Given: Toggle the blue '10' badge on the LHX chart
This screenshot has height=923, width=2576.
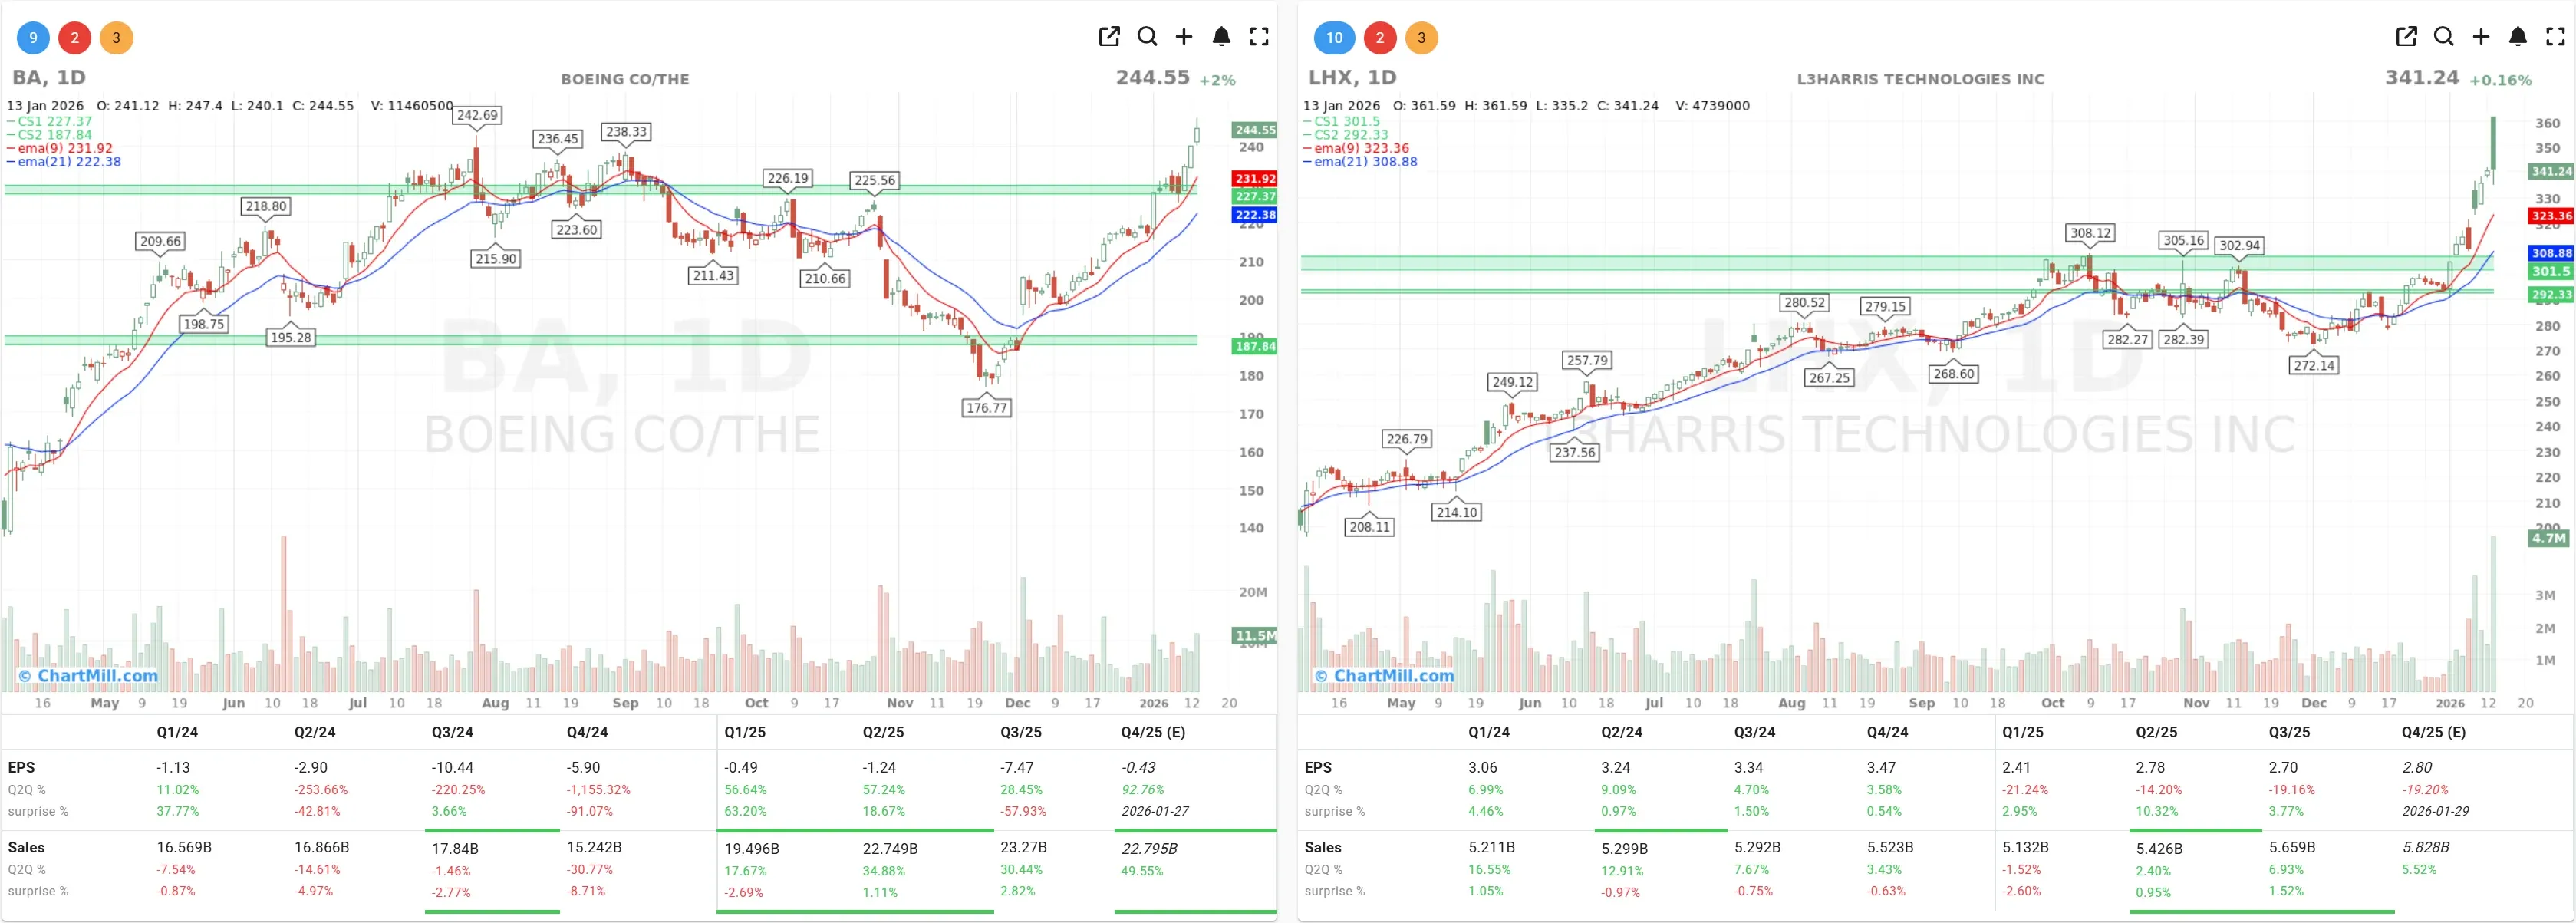Looking at the screenshot, I should (1334, 37).
